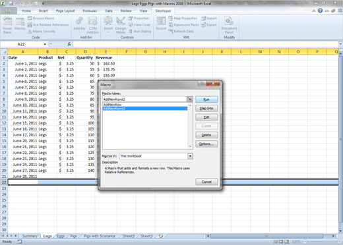Expand the formula bar
This screenshot has width=343, height=245.
click(x=340, y=44)
